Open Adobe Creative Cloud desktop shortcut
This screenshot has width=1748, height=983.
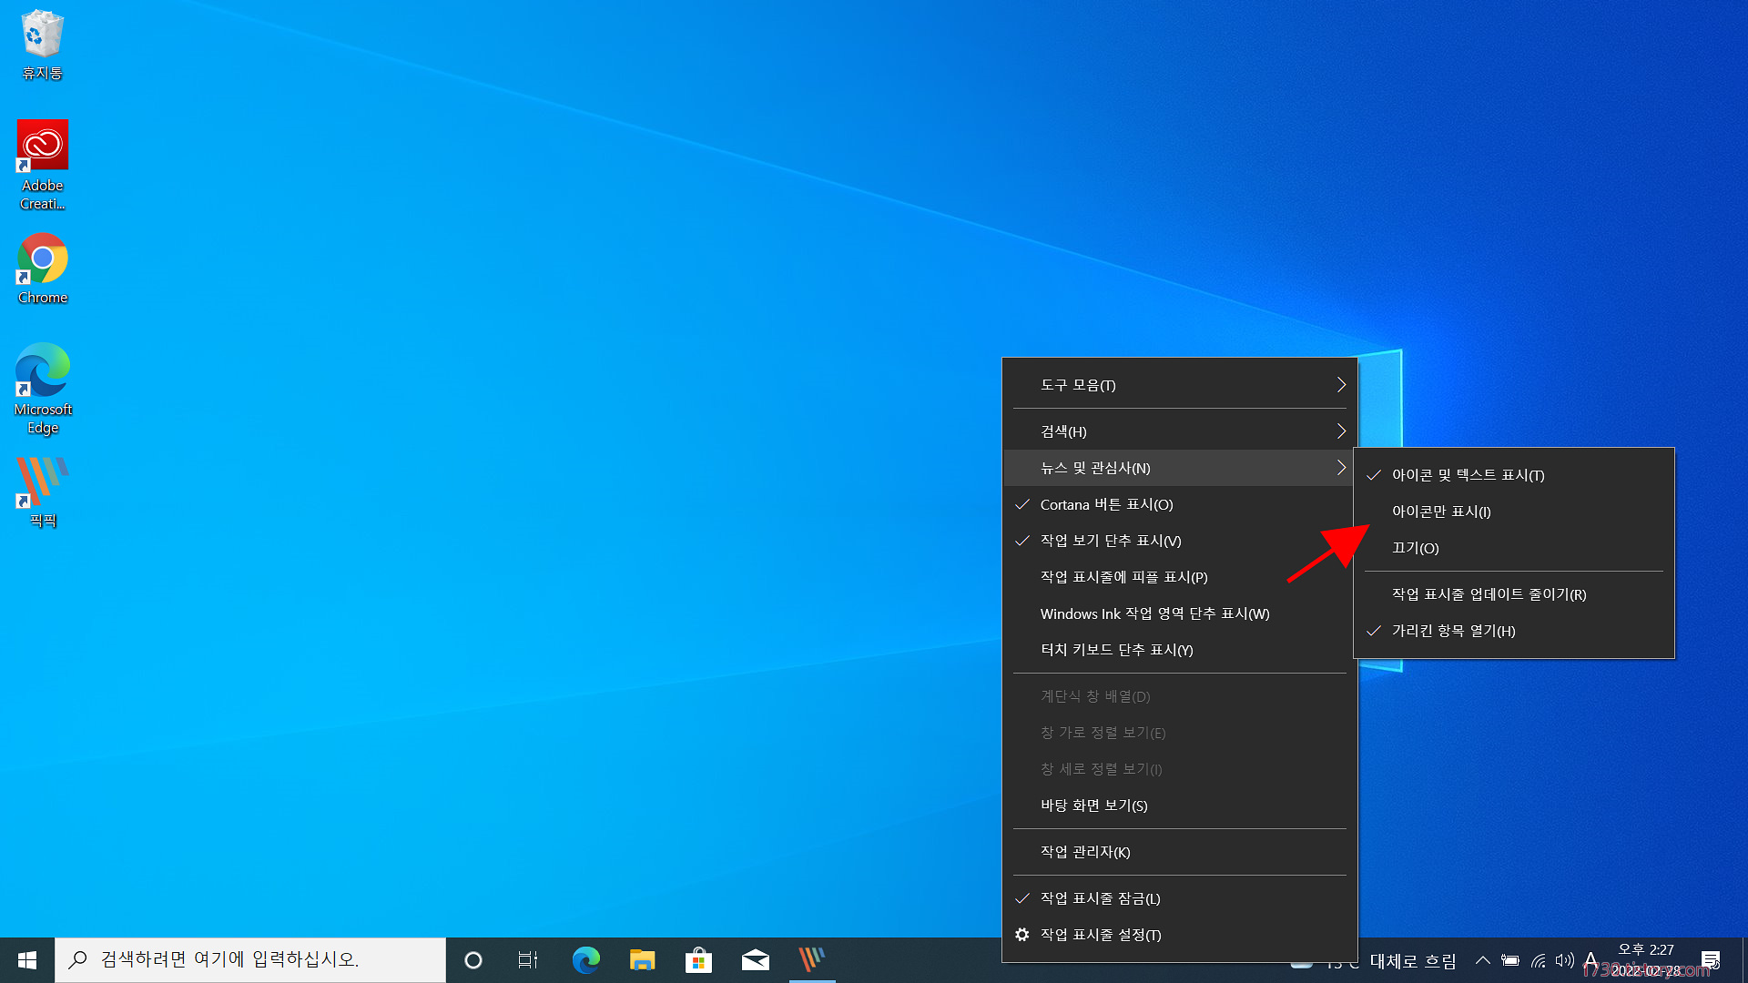point(42,146)
